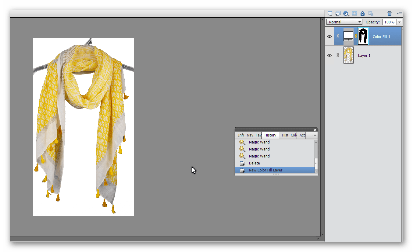Image resolution: width=413 pixels, height=252 pixels.
Task: Lock the selected layer with the lock icon
Action: pyautogui.click(x=362, y=13)
